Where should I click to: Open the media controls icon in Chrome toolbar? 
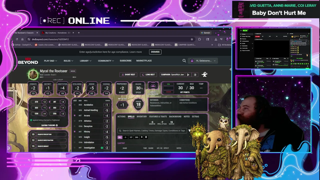(x=221, y=39)
